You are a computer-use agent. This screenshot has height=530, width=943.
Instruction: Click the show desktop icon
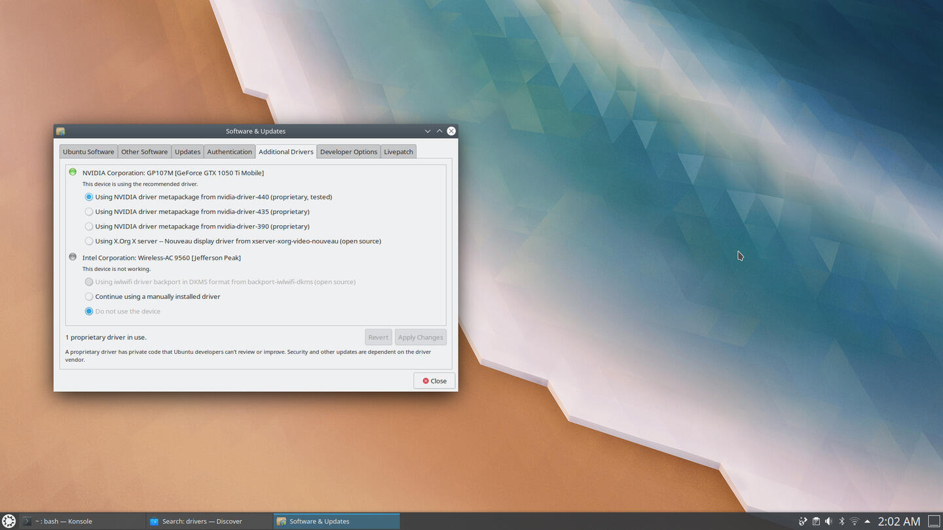coord(934,521)
